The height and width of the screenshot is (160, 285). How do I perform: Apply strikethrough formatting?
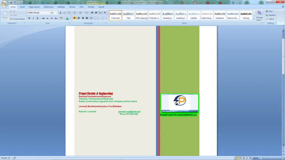(x=43, y=18)
